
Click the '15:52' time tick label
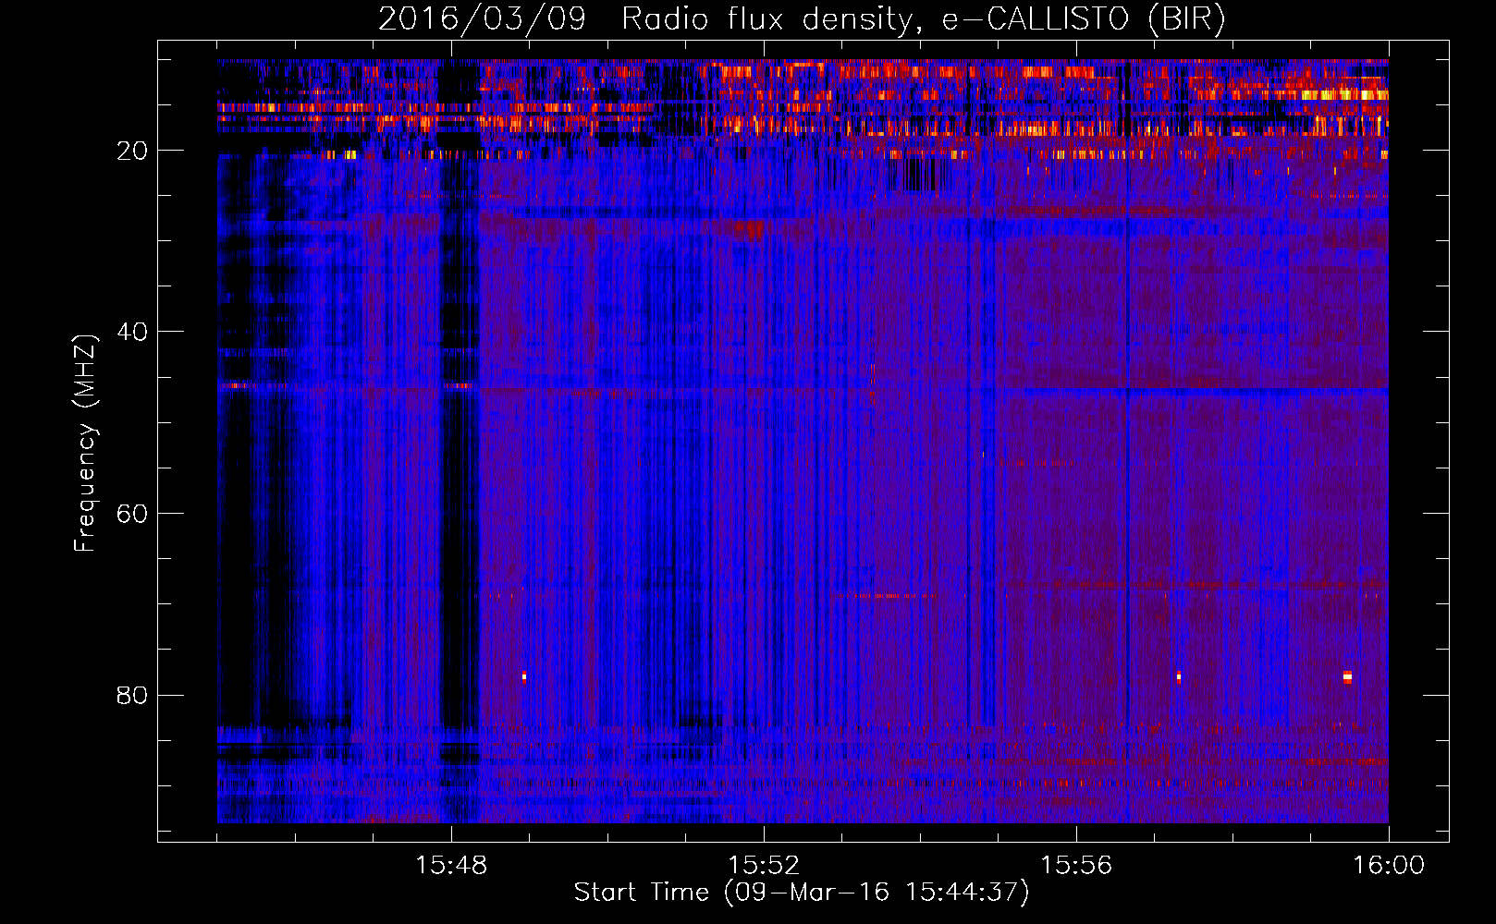764,866
